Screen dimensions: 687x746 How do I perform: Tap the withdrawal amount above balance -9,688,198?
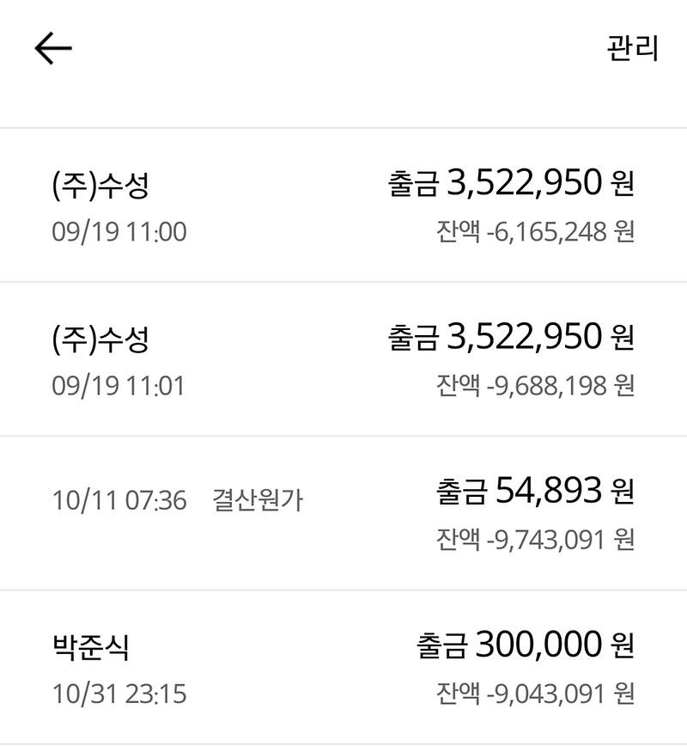(511, 337)
